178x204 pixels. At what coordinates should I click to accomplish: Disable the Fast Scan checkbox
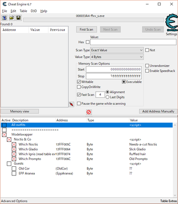tap(79, 95)
